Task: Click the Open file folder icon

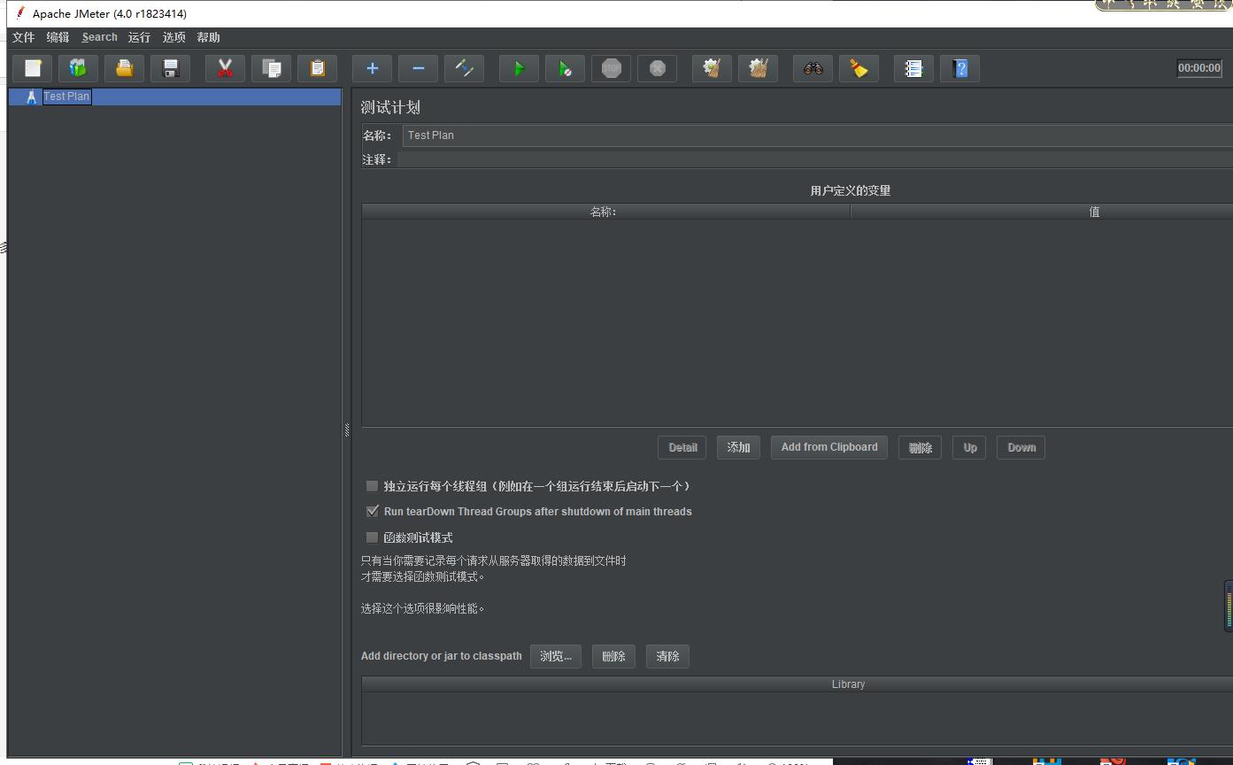Action: tap(125, 68)
